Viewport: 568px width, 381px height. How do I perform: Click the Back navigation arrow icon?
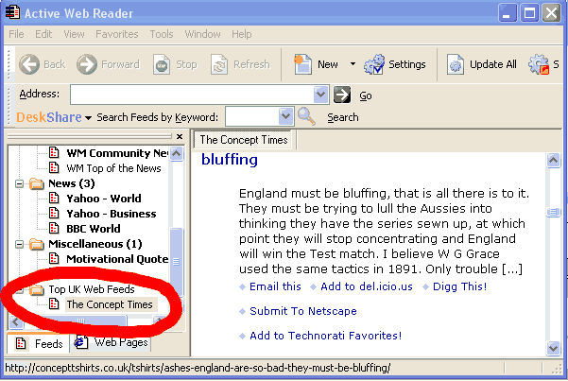coord(29,64)
